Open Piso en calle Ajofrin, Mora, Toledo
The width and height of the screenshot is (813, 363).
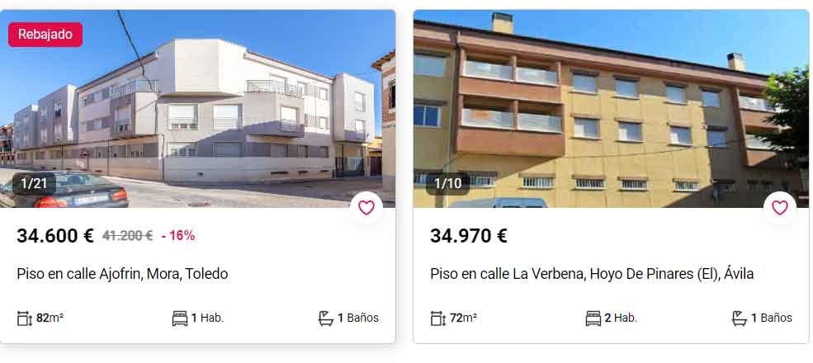pos(122,274)
